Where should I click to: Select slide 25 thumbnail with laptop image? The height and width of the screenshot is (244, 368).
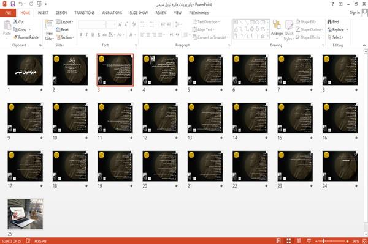(x=25, y=214)
